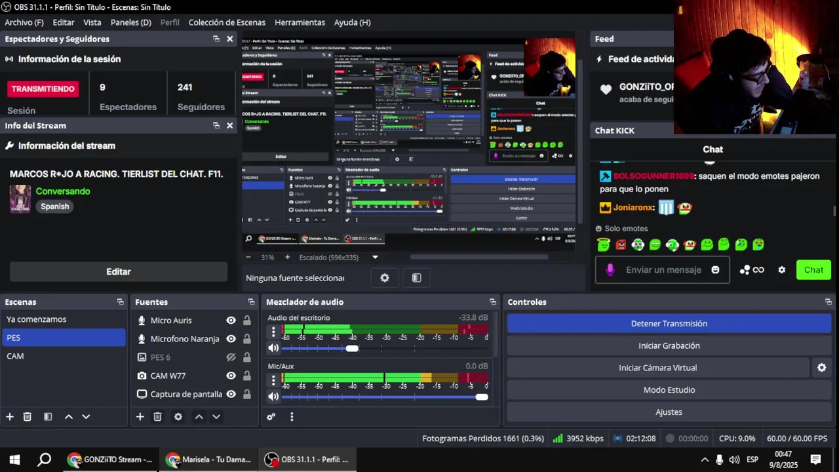Mute Mic/Aux speaker icon

pos(273,397)
